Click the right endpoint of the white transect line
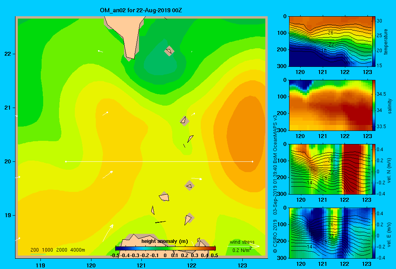396x269 pixels. click(x=252, y=161)
